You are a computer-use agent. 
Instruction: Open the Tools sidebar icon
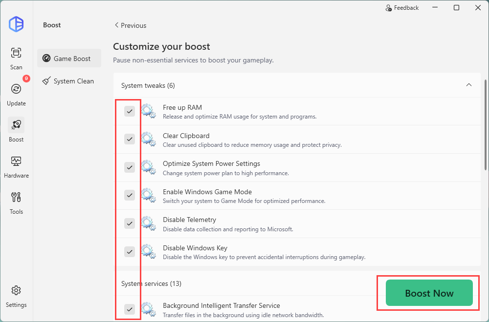tap(16, 198)
